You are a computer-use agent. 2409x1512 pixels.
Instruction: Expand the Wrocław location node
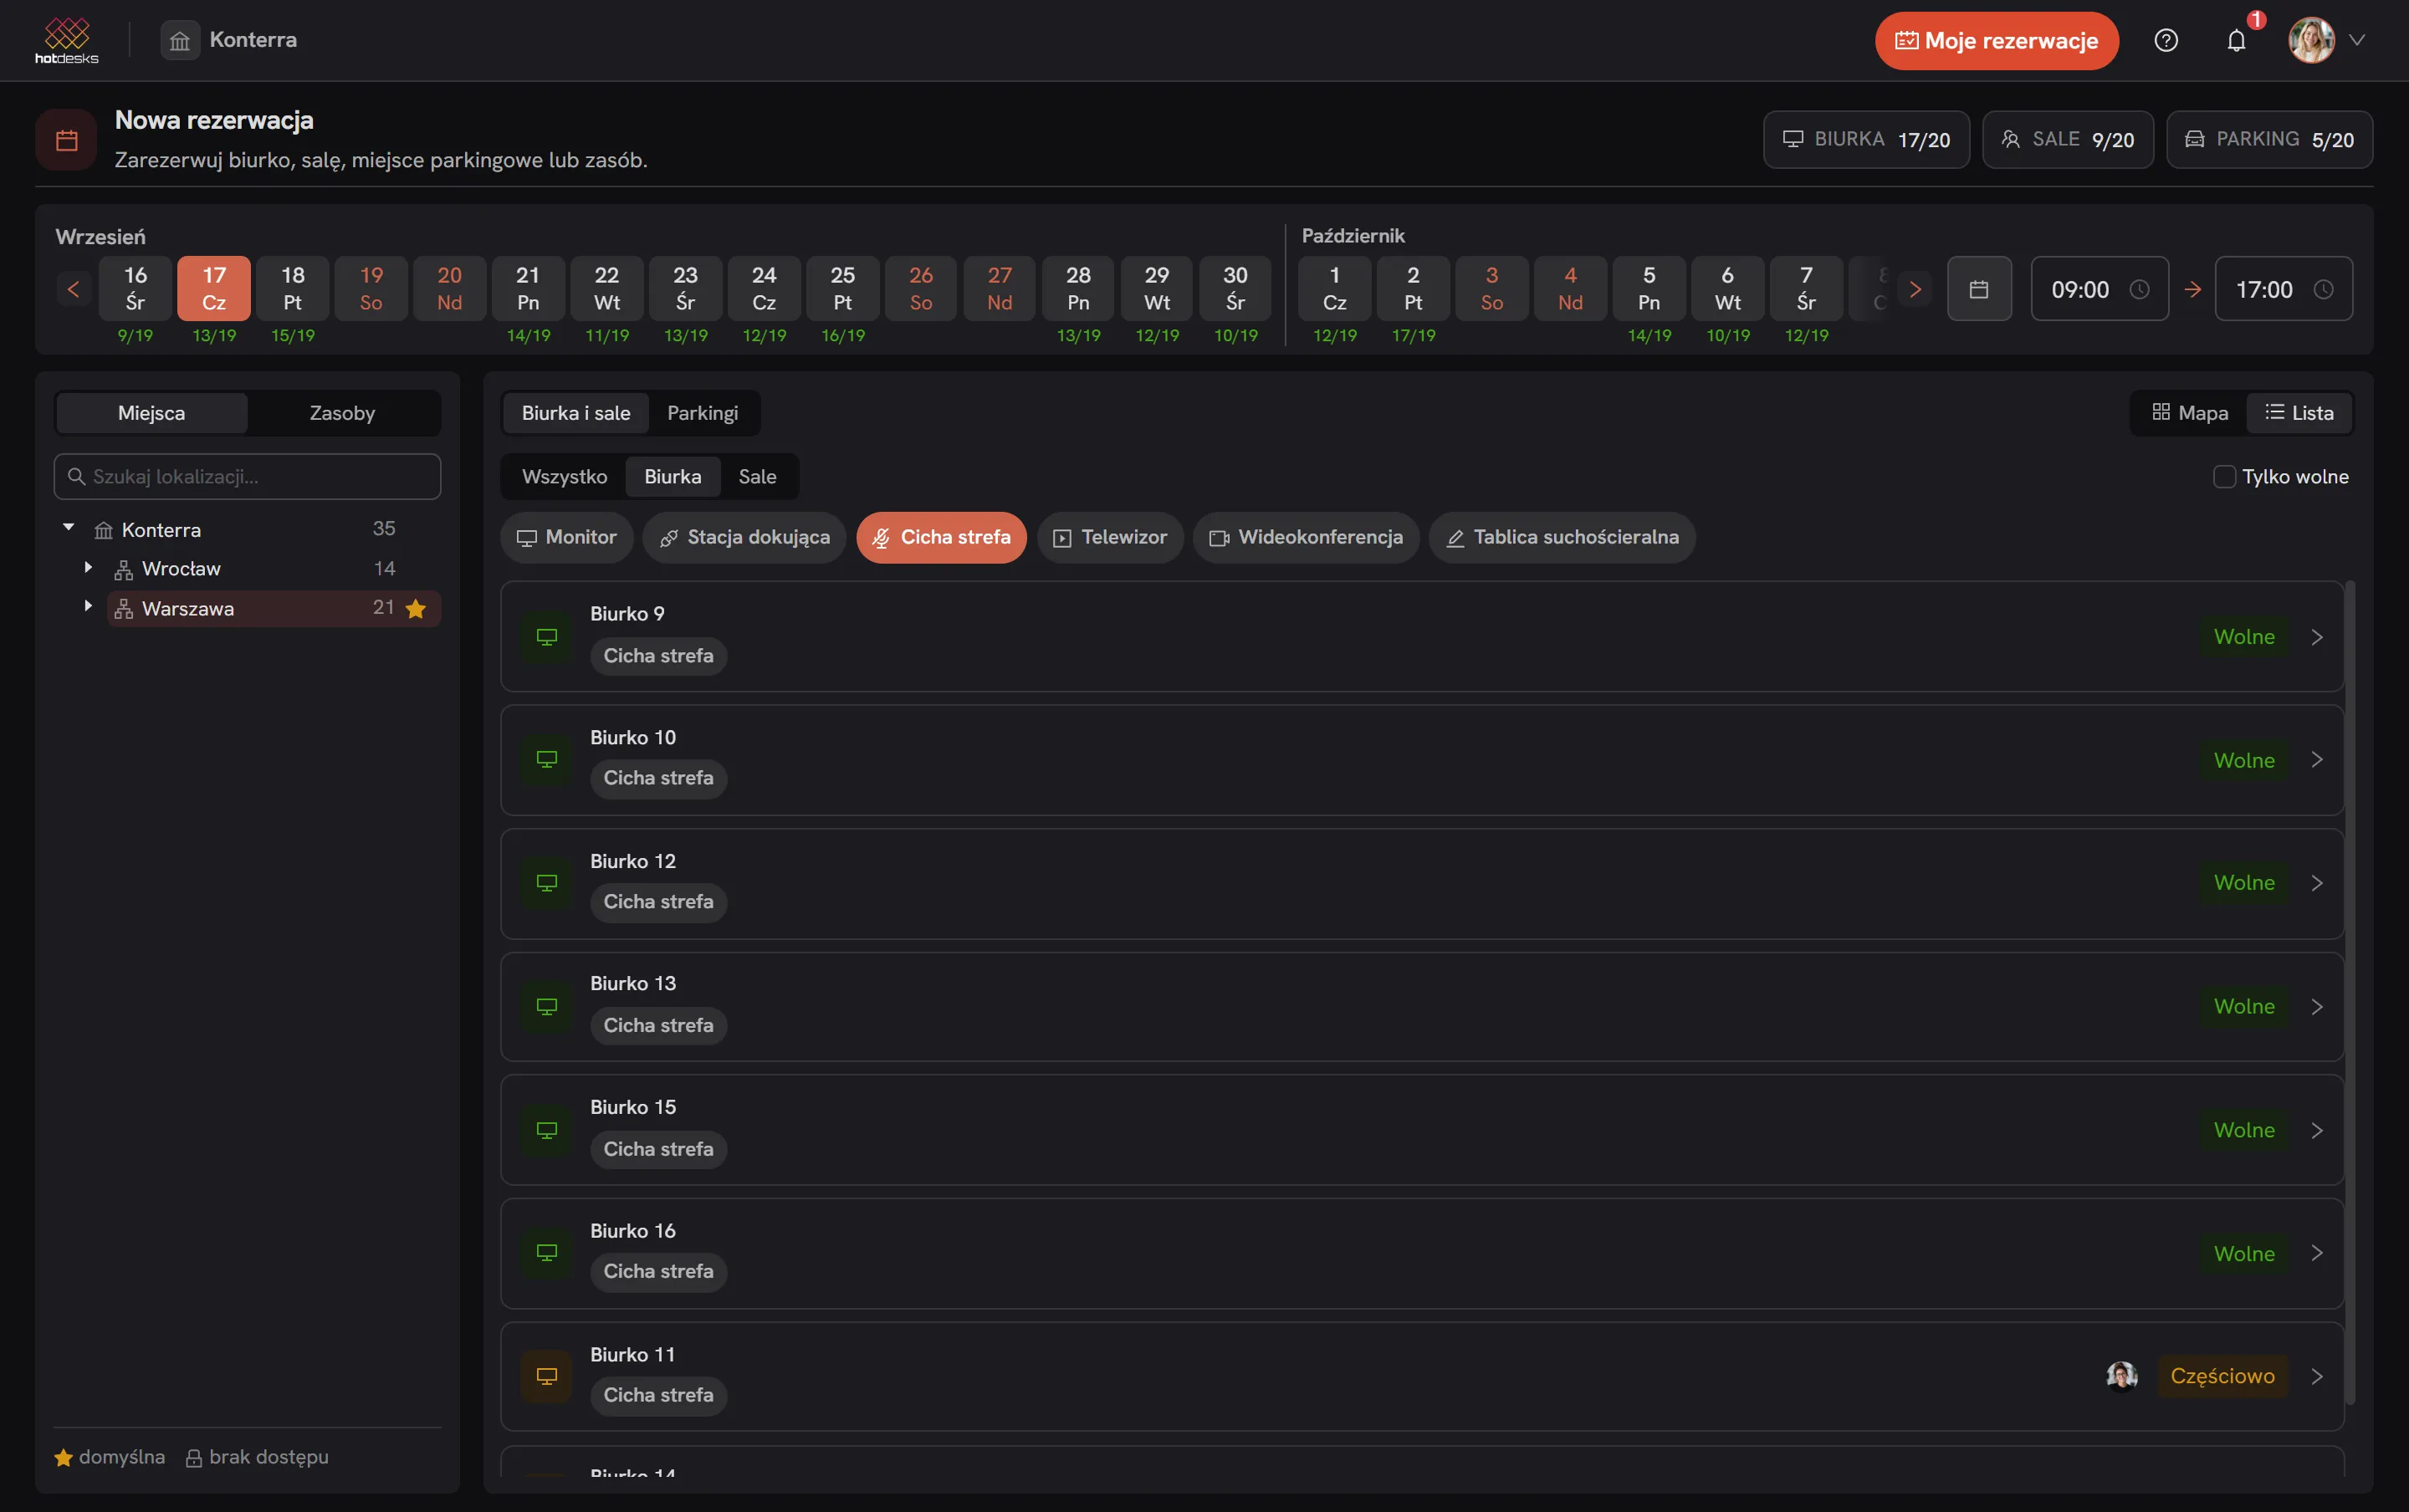(x=88, y=567)
